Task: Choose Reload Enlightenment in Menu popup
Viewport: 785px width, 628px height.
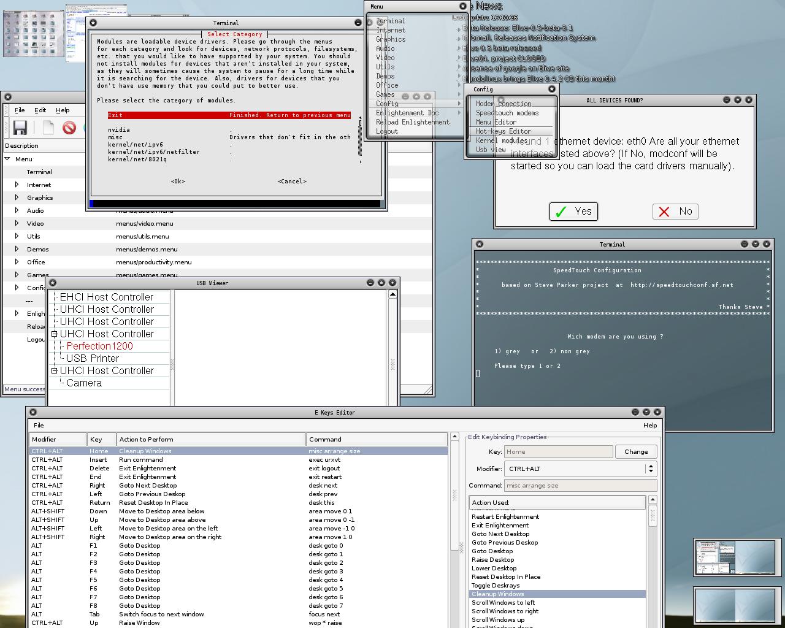Action: (x=413, y=122)
